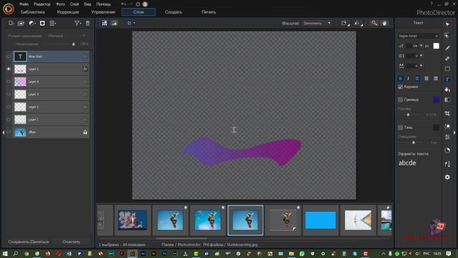Select the solid blue thumbnail in filmstrip
This screenshot has width=458, height=258.
tap(321, 220)
